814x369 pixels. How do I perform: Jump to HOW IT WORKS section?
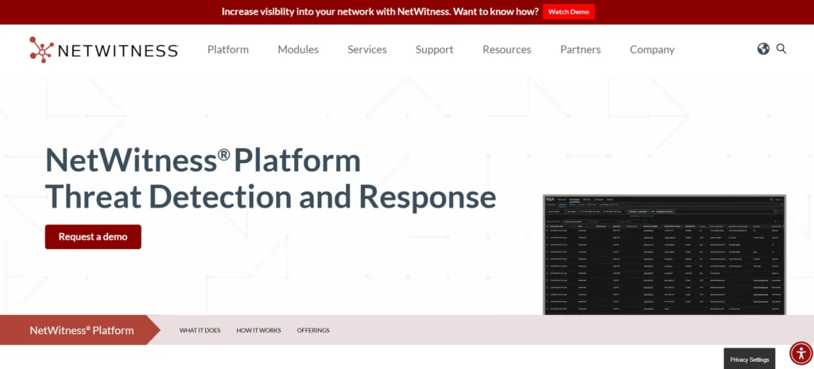[x=258, y=330]
